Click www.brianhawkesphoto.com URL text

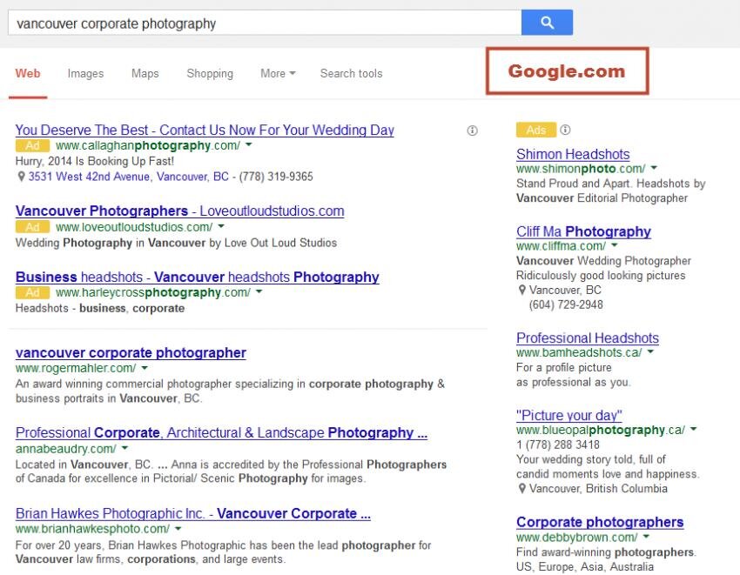pyautogui.click(x=92, y=529)
